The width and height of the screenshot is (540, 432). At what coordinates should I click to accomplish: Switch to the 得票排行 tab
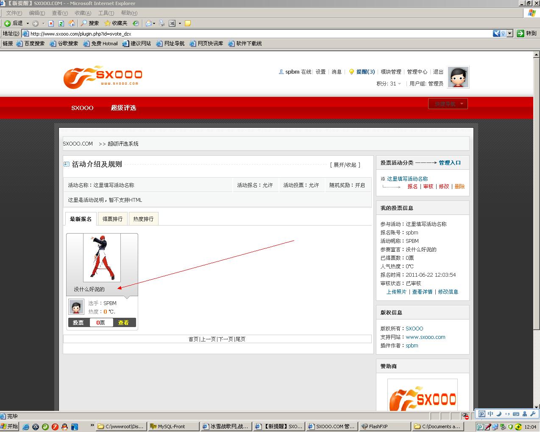tap(112, 219)
